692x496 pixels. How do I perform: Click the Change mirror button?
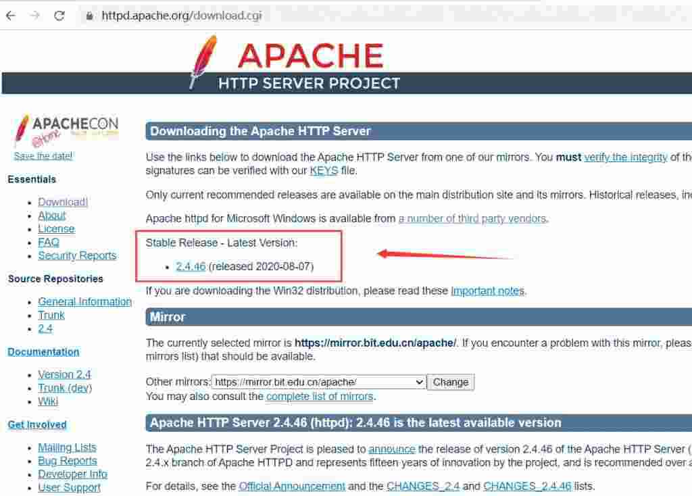451,382
